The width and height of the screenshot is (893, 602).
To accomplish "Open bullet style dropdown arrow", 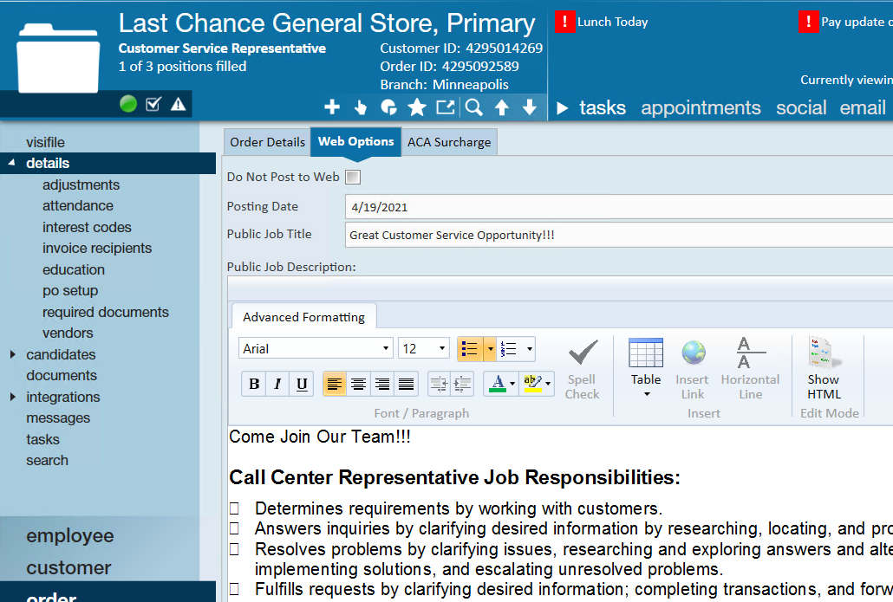I will pyautogui.click(x=490, y=349).
